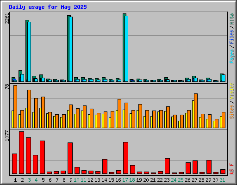Screen dimensions: 237x185
Task: Click the 'Pages' legend label
Action: click(232, 56)
